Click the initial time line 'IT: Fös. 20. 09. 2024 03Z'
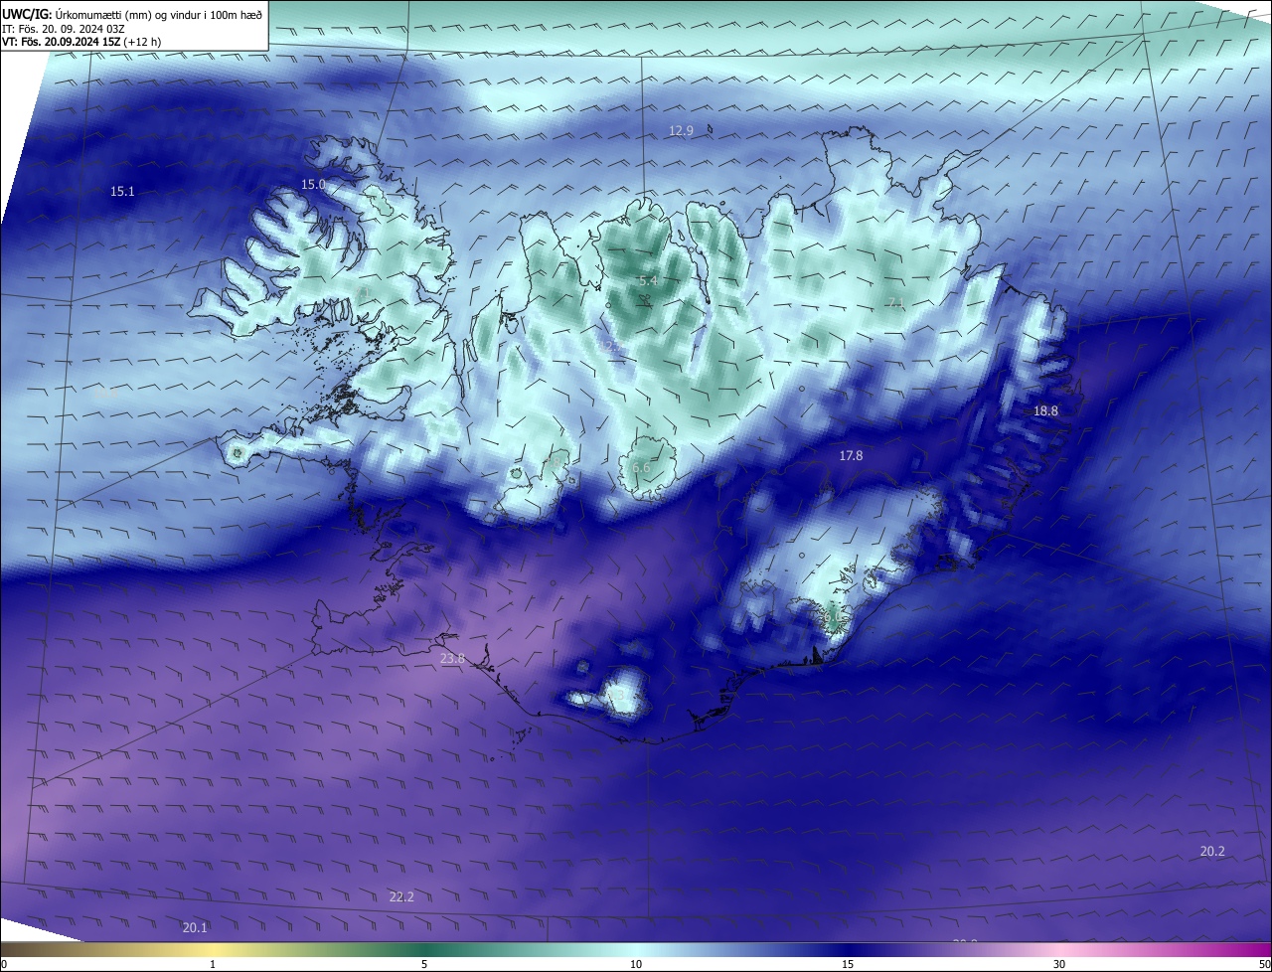Screen dimensions: 1272x972 coord(63,29)
